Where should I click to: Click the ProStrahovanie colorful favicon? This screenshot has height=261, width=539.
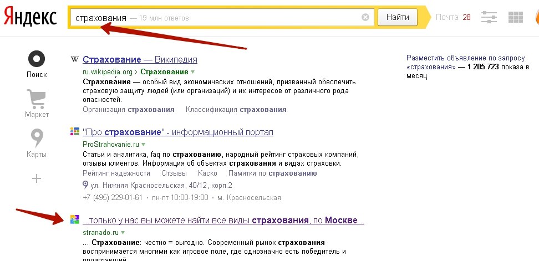pos(75,131)
